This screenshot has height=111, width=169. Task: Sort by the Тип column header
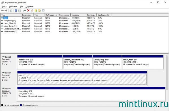pyautogui.click(x=39, y=15)
